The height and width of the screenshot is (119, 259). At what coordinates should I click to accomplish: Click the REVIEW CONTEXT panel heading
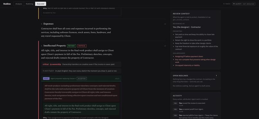click(181, 14)
